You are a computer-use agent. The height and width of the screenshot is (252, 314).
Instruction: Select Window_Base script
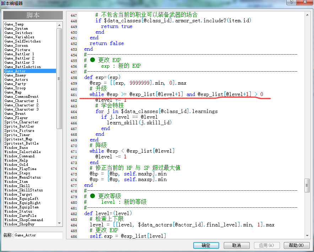coord(16,148)
